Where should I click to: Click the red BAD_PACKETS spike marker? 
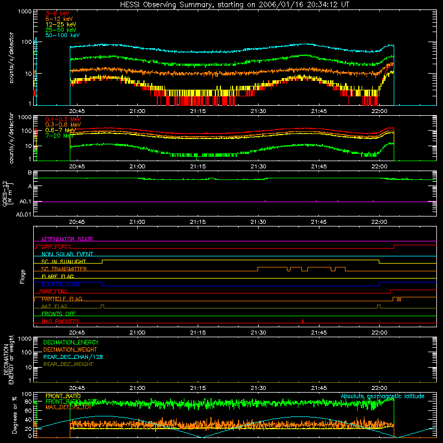coord(303,321)
